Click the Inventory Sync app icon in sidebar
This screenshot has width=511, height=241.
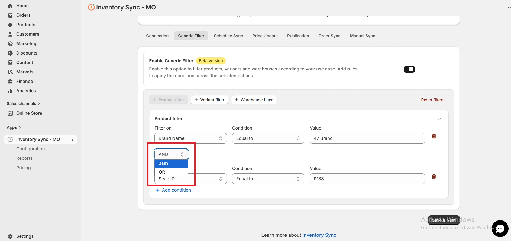[10, 140]
